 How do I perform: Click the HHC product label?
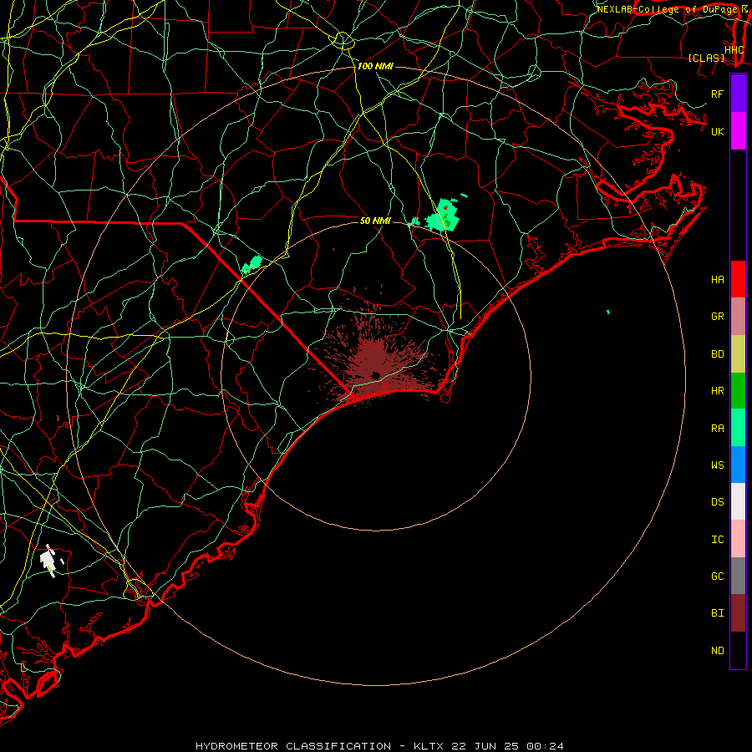(x=734, y=50)
